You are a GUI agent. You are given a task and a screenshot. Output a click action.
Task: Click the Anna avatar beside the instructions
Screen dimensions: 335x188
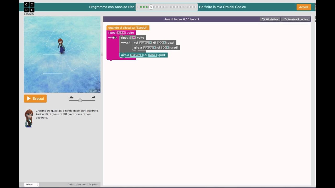29,118
